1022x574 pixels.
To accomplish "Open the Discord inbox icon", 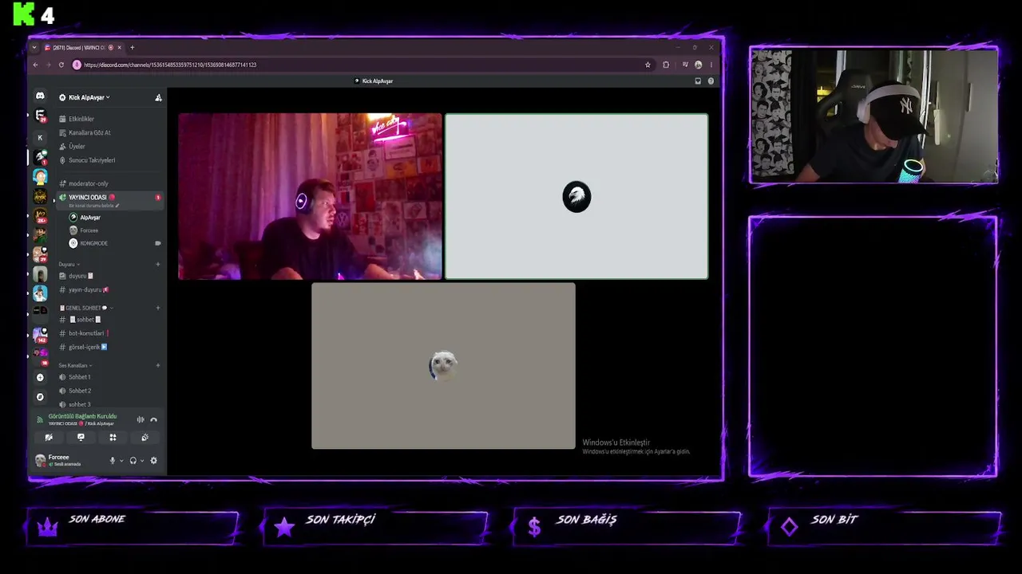I will (698, 81).
